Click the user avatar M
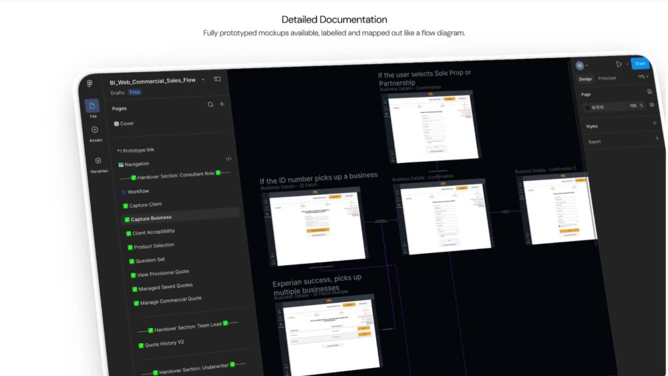 pyautogui.click(x=579, y=65)
